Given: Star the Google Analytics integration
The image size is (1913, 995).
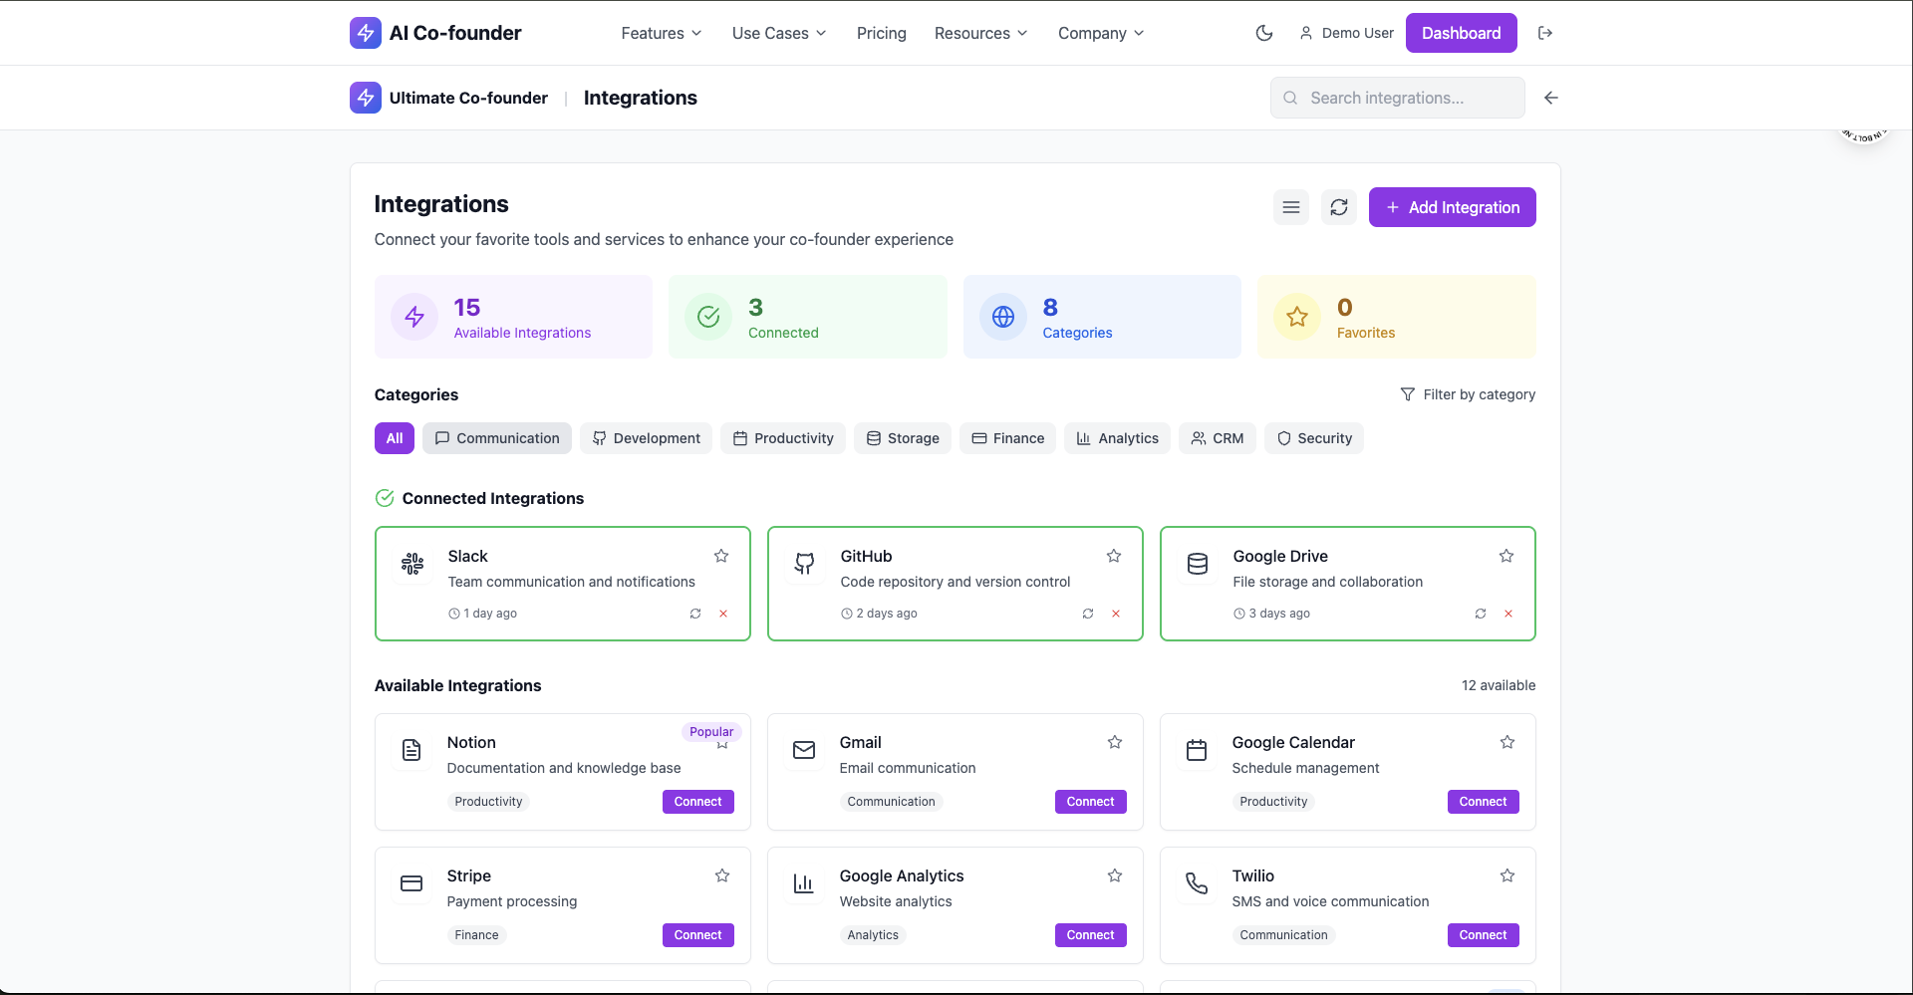Looking at the screenshot, I should click(1115, 875).
